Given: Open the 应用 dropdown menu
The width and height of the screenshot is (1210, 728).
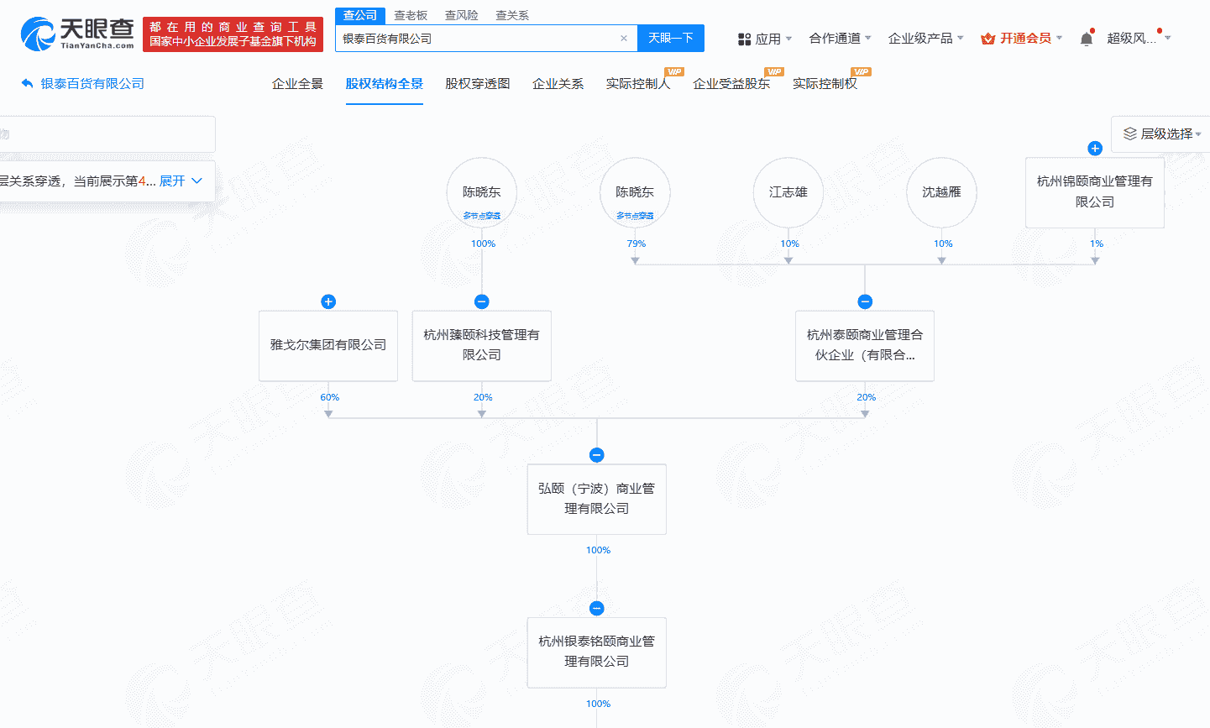Looking at the screenshot, I should click(765, 39).
